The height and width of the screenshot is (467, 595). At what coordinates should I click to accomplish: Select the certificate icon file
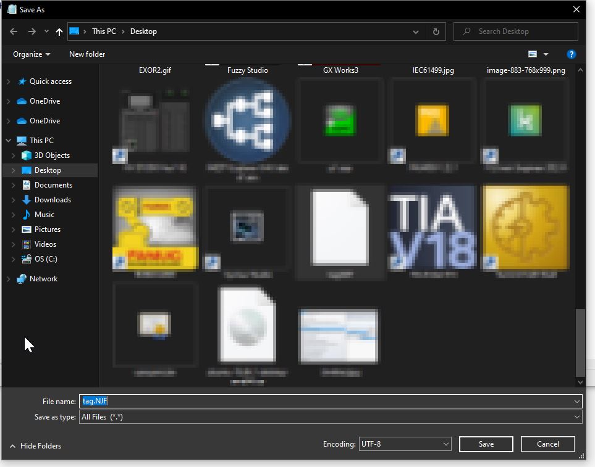(x=155, y=324)
